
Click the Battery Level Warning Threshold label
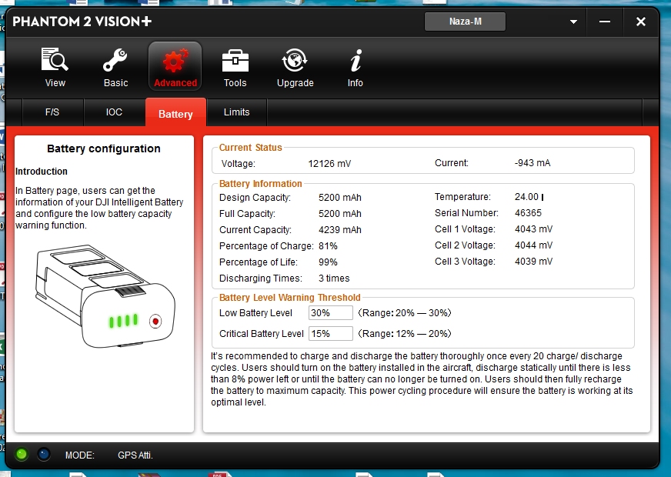(289, 297)
